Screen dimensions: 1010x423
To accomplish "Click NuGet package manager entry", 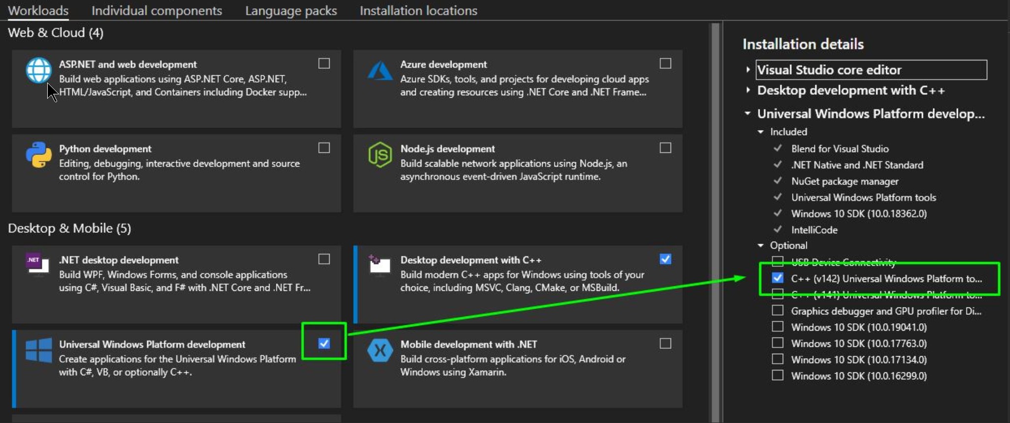I will pyautogui.click(x=845, y=181).
